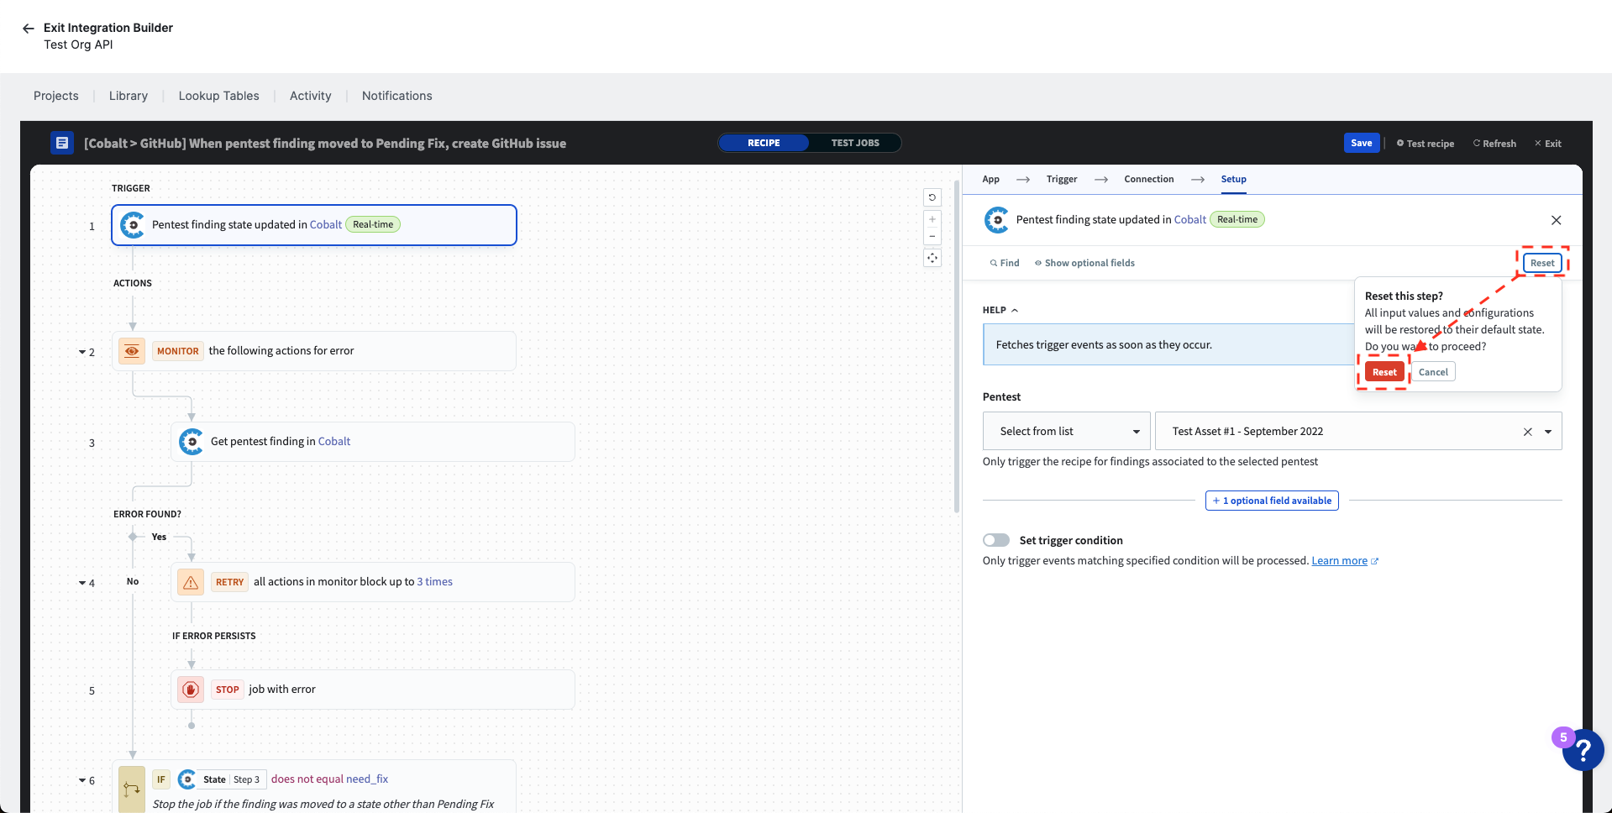Click the Stop hand icon on step 5

[191, 690]
